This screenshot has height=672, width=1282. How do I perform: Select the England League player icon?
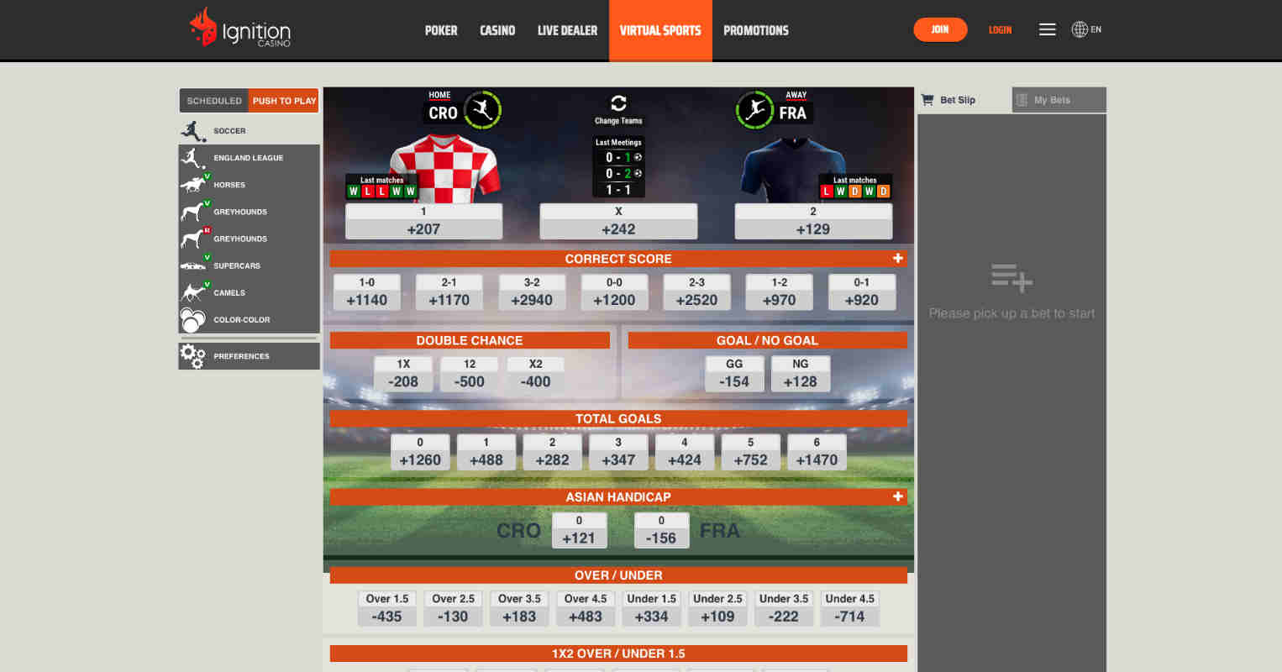click(193, 158)
